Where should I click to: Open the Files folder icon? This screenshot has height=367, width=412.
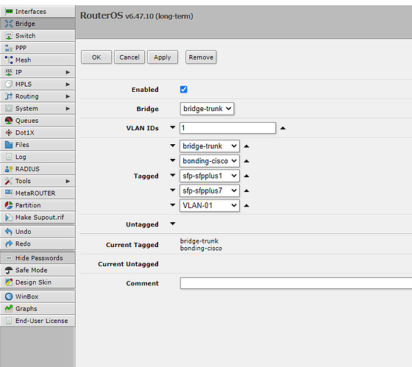pos(9,144)
